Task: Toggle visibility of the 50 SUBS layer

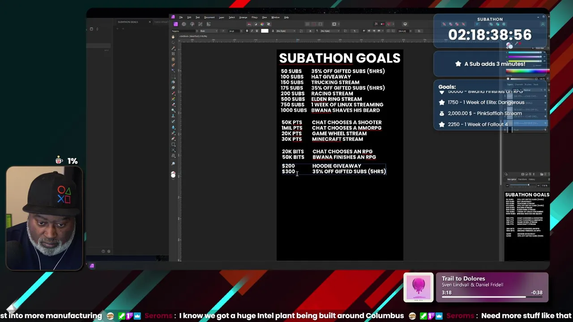Action: tap(545, 110)
